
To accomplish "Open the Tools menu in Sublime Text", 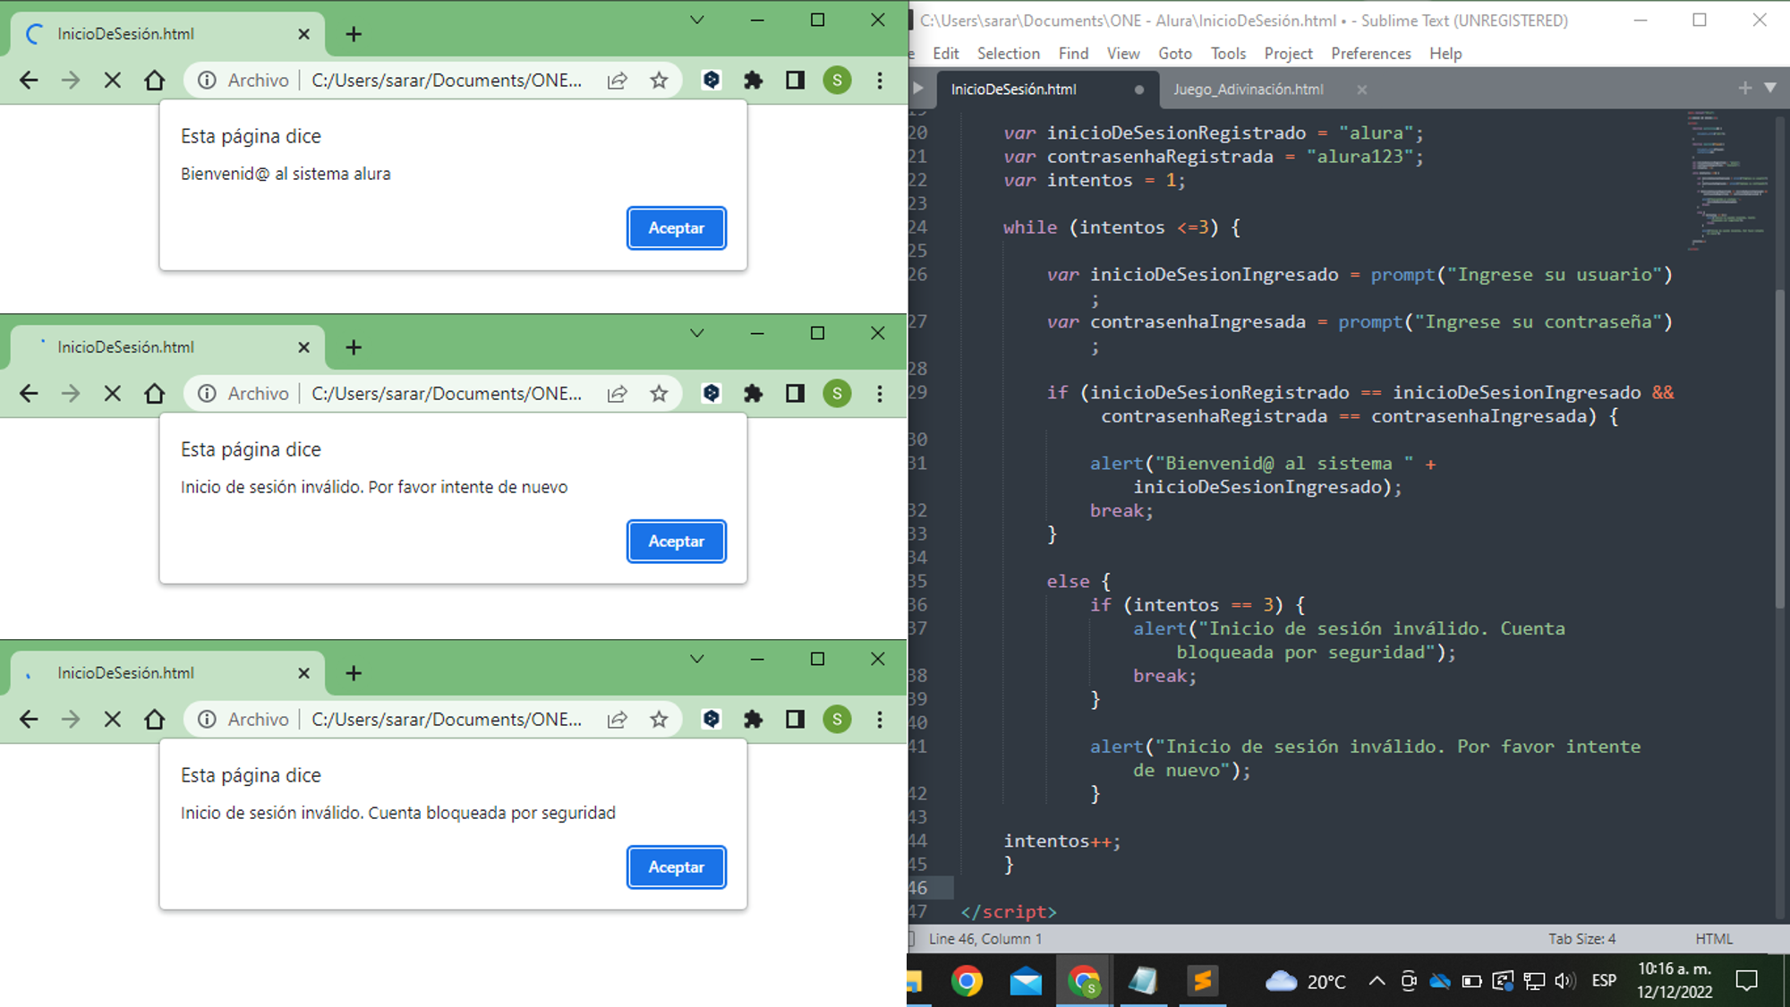I will pyautogui.click(x=1228, y=54).
